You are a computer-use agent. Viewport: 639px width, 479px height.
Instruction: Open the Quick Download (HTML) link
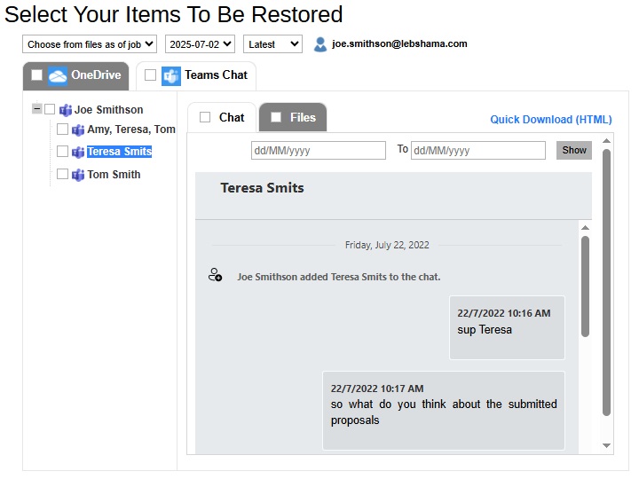(550, 120)
